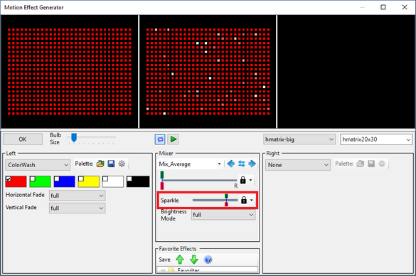The height and width of the screenshot is (276, 416).
Task: Maximize the Motion Effect Generator window
Action: [x=383, y=7]
